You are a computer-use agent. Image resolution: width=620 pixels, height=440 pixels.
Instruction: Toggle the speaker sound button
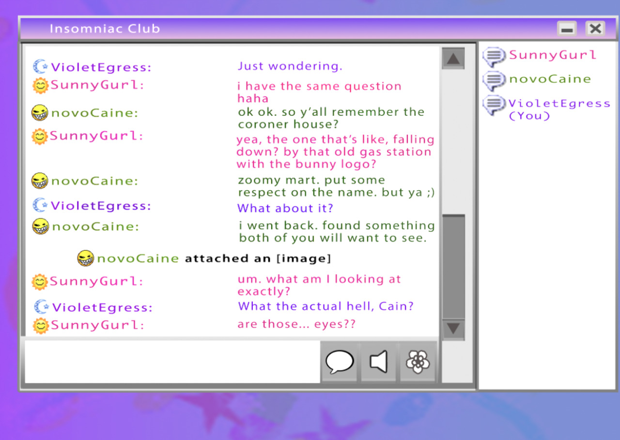(x=378, y=362)
